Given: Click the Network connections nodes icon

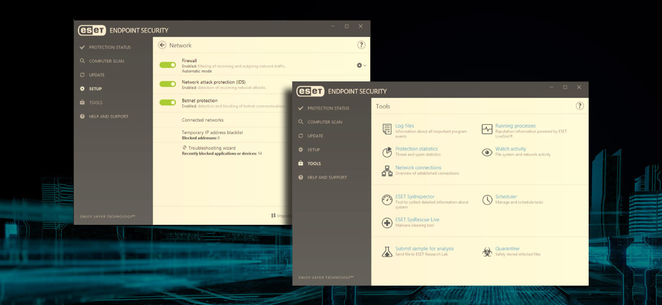Looking at the screenshot, I should 387,171.
